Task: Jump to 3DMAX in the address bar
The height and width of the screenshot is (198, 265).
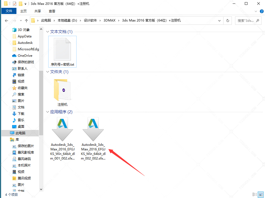Action: [x=109, y=20]
